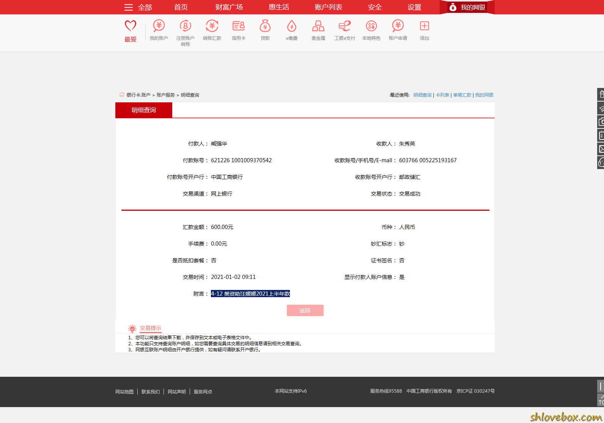Viewport: 604px width, 423px height.
Task: Open the 联系我们 footer link
Action: point(151,392)
